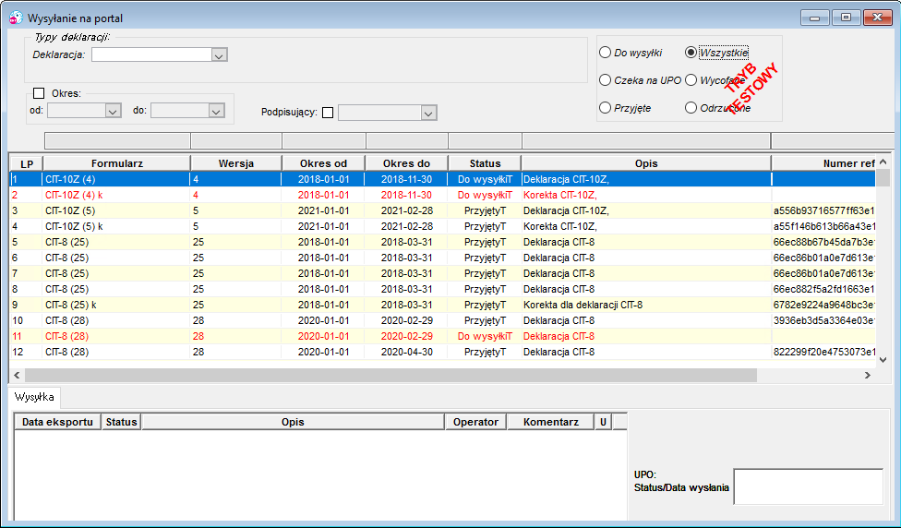Click Okres do 2021-02-28 in row 3
Image resolution: width=901 pixels, height=528 pixels.
pyautogui.click(x=407, y=210)
